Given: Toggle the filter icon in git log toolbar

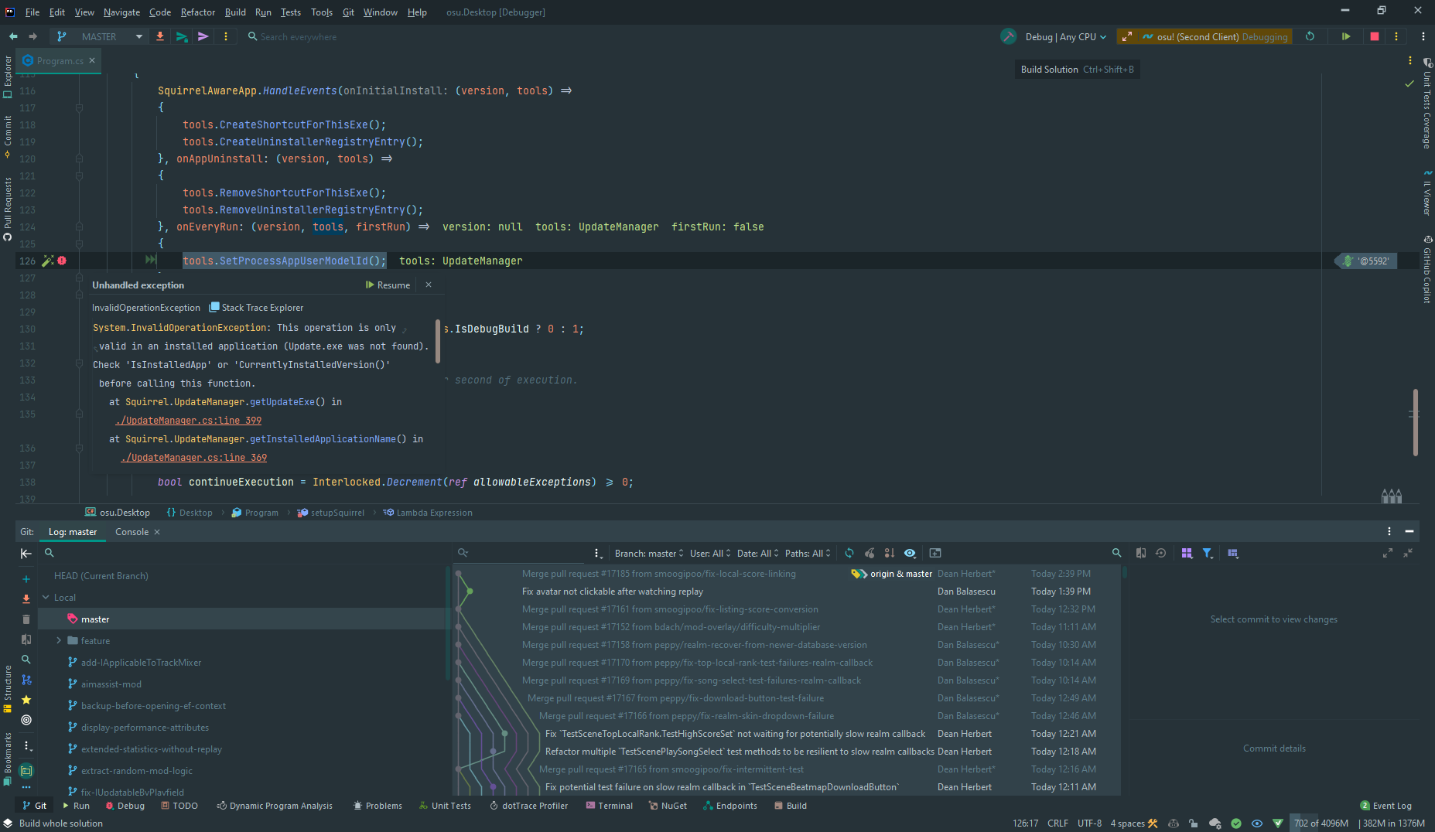Looking at the screenshot, I should coord(1208,553).
